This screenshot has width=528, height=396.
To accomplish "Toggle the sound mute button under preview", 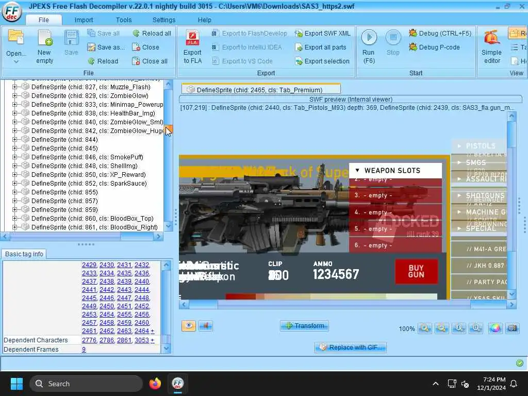I will coord(206,326).
